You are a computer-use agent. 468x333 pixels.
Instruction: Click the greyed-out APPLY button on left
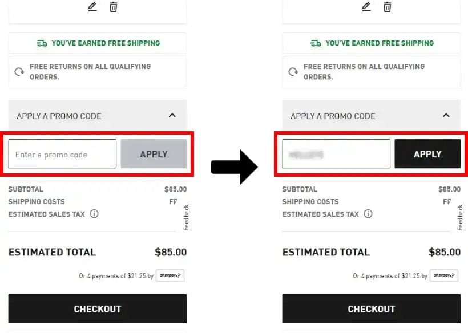click(154, 154)
